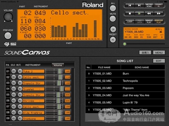Select next part with right-arrow button
The image size is (169, 126).
[x=113, y=29]
